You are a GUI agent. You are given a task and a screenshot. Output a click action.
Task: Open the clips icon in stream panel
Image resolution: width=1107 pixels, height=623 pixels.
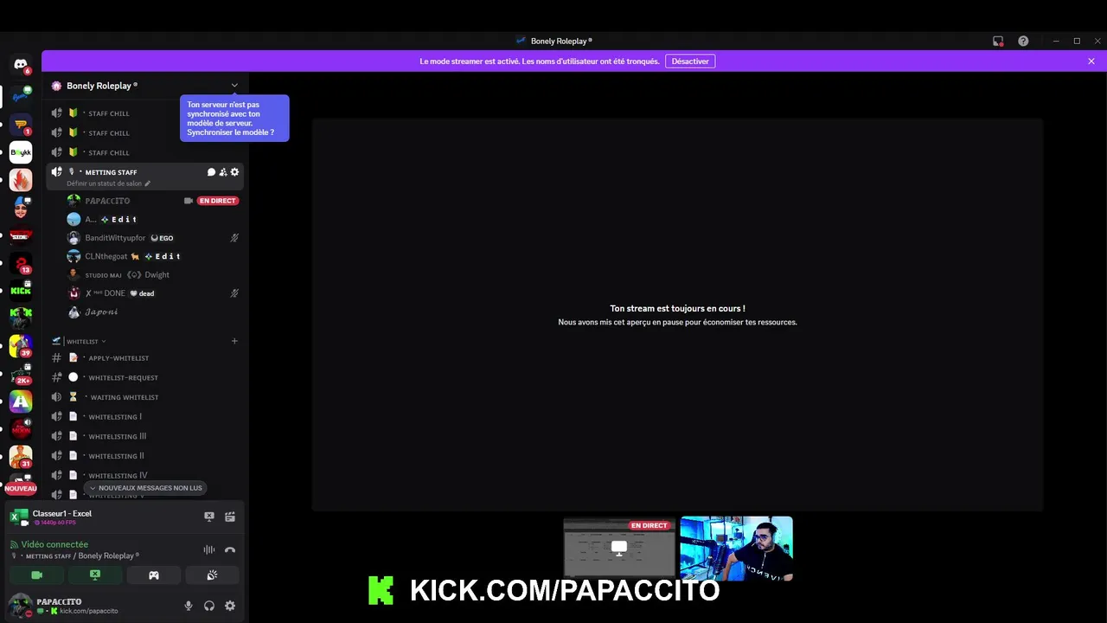pos(230,517)
